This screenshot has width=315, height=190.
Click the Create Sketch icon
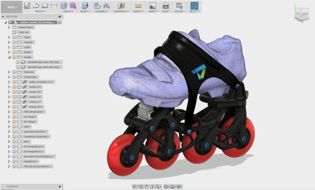[27, 5]
